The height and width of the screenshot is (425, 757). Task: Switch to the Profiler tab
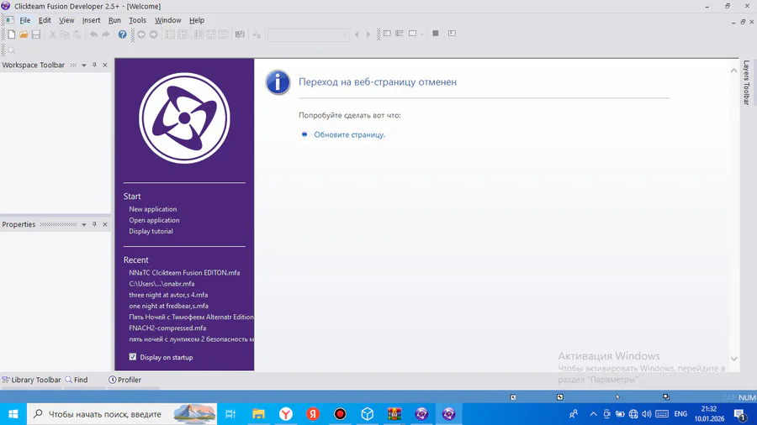125,380
